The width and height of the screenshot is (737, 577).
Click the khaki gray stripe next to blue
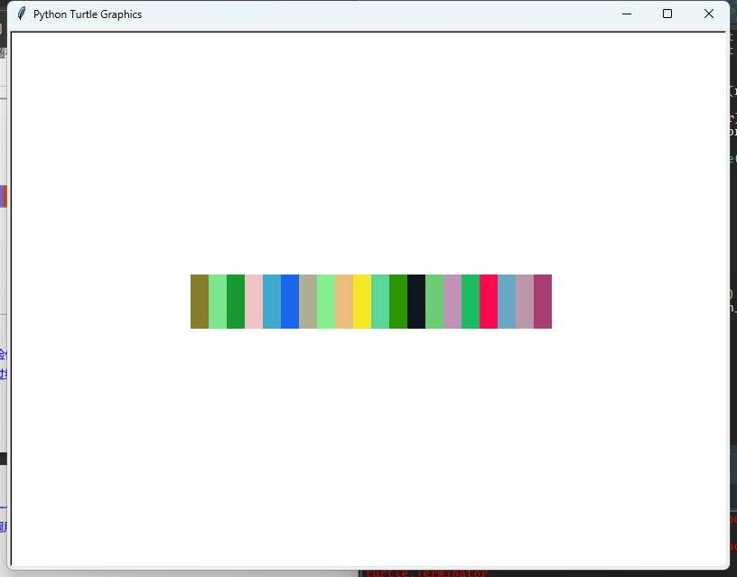[x=308, y=302]
